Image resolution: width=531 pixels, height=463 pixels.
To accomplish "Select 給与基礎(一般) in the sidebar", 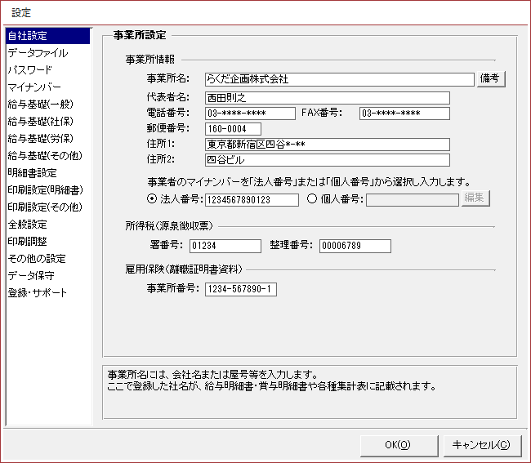I will tap(39, 105).
